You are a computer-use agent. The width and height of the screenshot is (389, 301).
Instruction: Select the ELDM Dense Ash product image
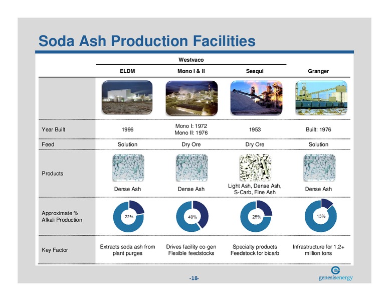128,168
